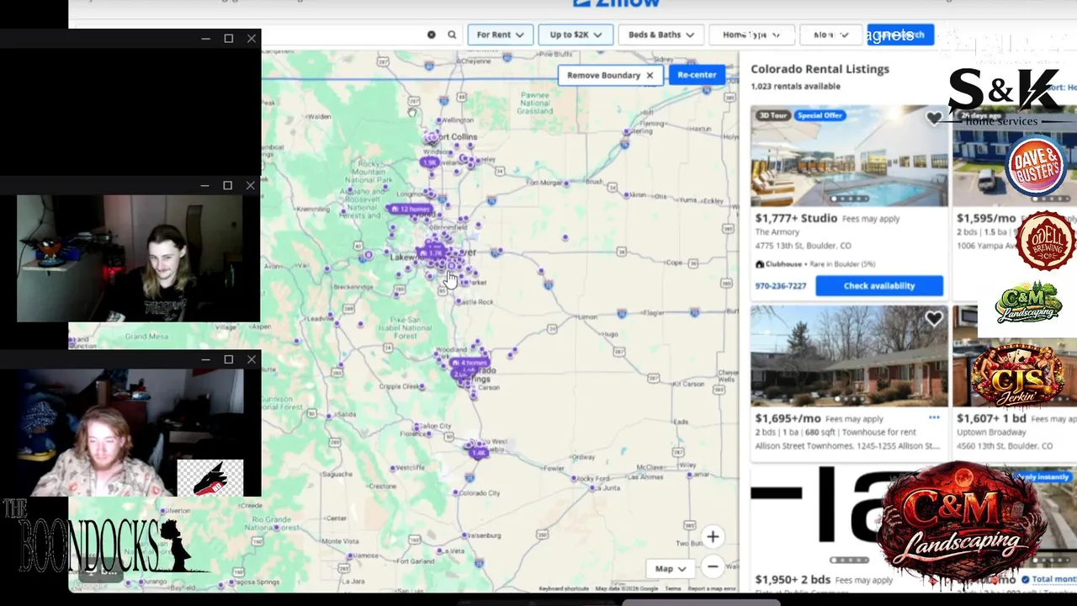This screenshot has width=1077, height=606.
Task: Click the Terms link on map
Action: click(x=673, y=588)
